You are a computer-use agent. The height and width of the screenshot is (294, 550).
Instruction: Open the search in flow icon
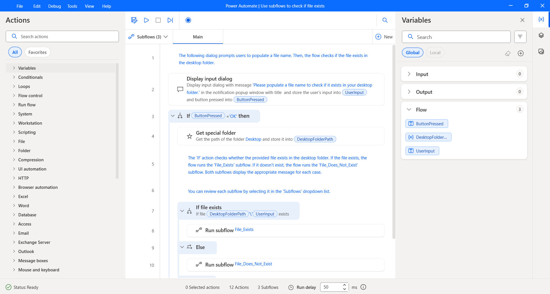pos(385,20)
